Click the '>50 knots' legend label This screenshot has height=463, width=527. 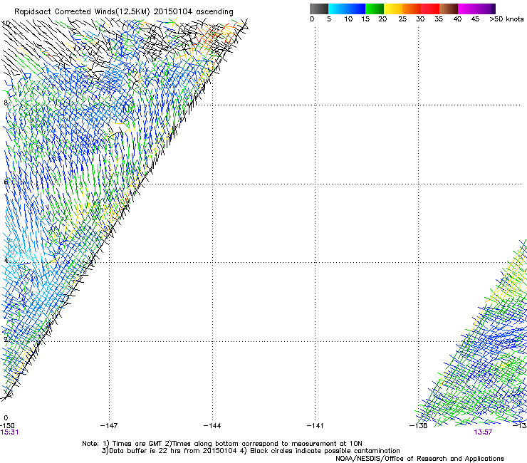(506, 19)
